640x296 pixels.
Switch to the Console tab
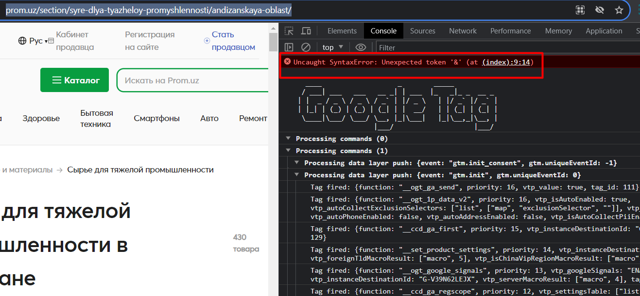383,31
